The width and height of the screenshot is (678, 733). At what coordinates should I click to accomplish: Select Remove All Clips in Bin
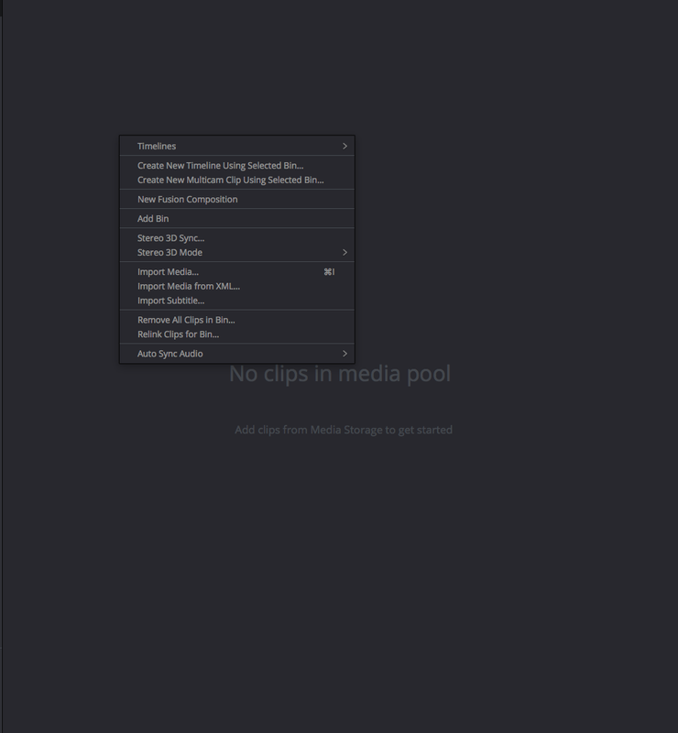point(237,320)
